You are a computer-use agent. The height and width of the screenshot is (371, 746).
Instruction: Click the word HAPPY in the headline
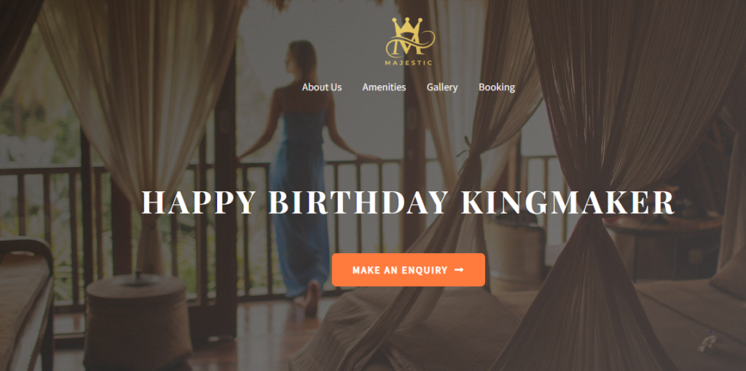pos(200,203)
